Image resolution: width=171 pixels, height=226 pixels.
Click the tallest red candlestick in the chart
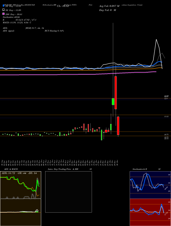click(116, 93)
